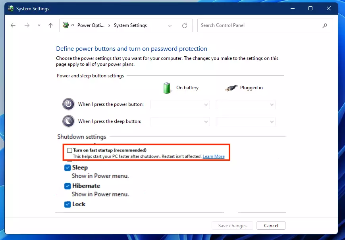Screen dimensions: 345x240
Task: Click the green battery icon
Action: pyautogui.click(x=167, y=88)
